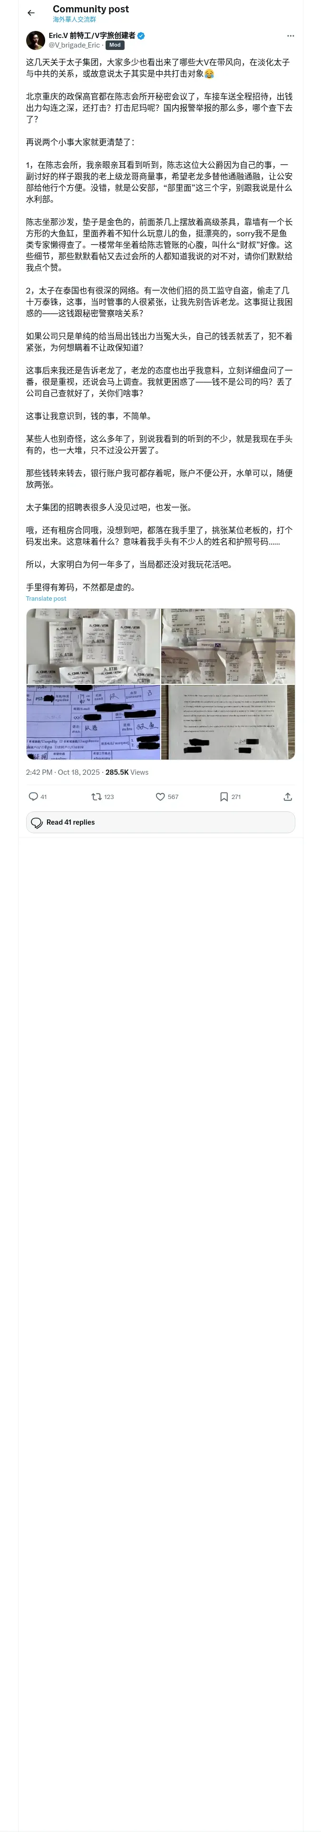The width and height of the screenshot is (321, 1832).
Task: Click the Mod badge
Action: pyautogui.click(x=115, y=45)
